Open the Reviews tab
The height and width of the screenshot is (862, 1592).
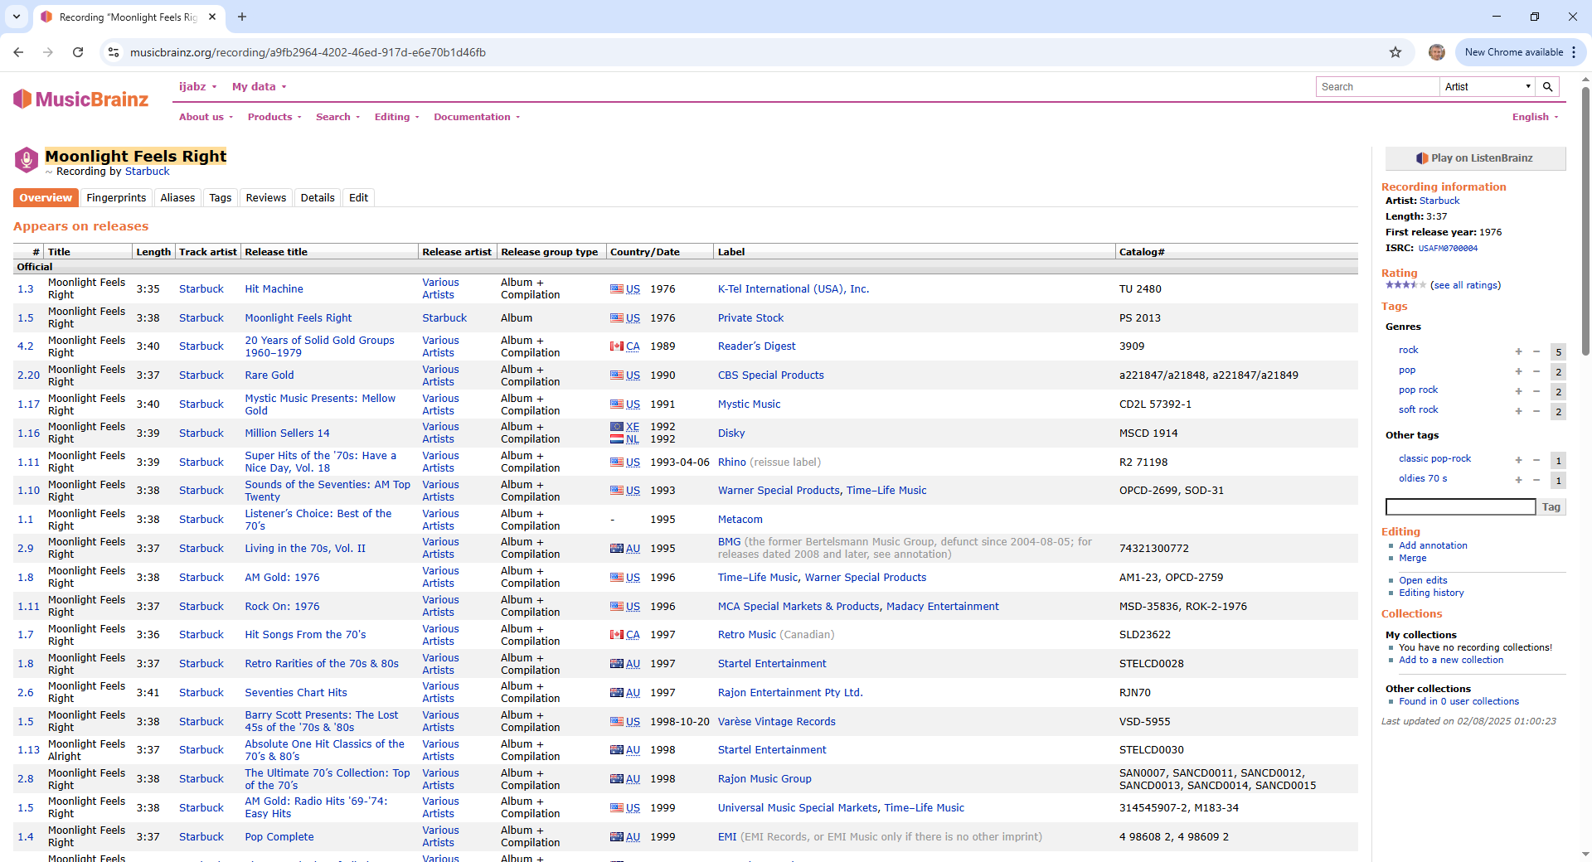pyautogui.click(x=266, y=198)
